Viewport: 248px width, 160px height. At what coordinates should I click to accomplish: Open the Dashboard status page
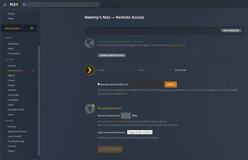coord(13,44)
